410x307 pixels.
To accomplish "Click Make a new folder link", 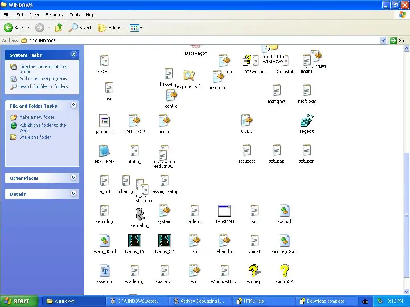I will point(37,117).
